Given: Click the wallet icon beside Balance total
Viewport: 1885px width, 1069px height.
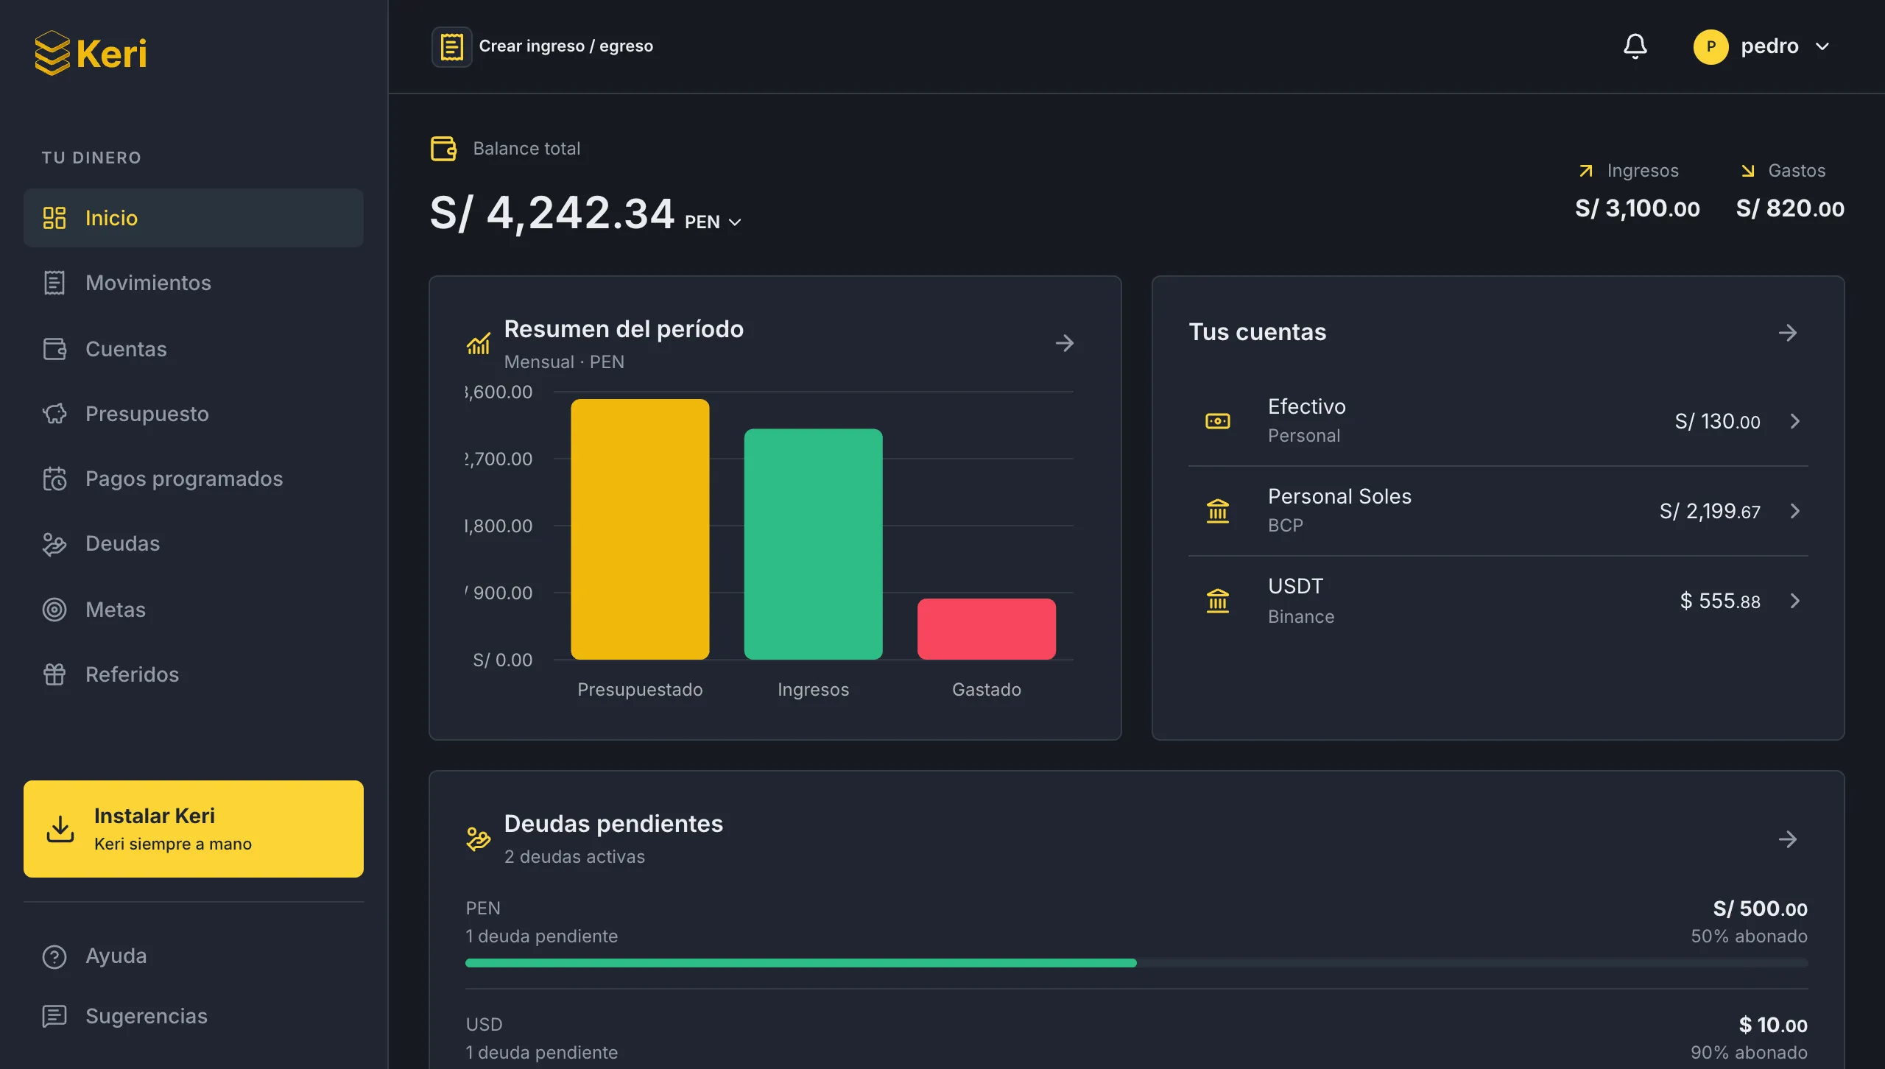Looking at the screenshot, I should [444, 148].
